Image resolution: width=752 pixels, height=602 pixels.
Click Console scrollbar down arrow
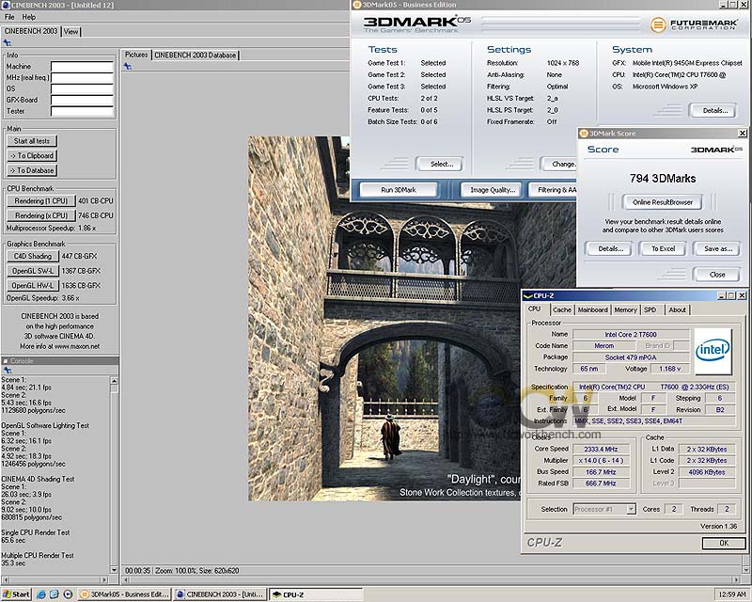(114, 569)
